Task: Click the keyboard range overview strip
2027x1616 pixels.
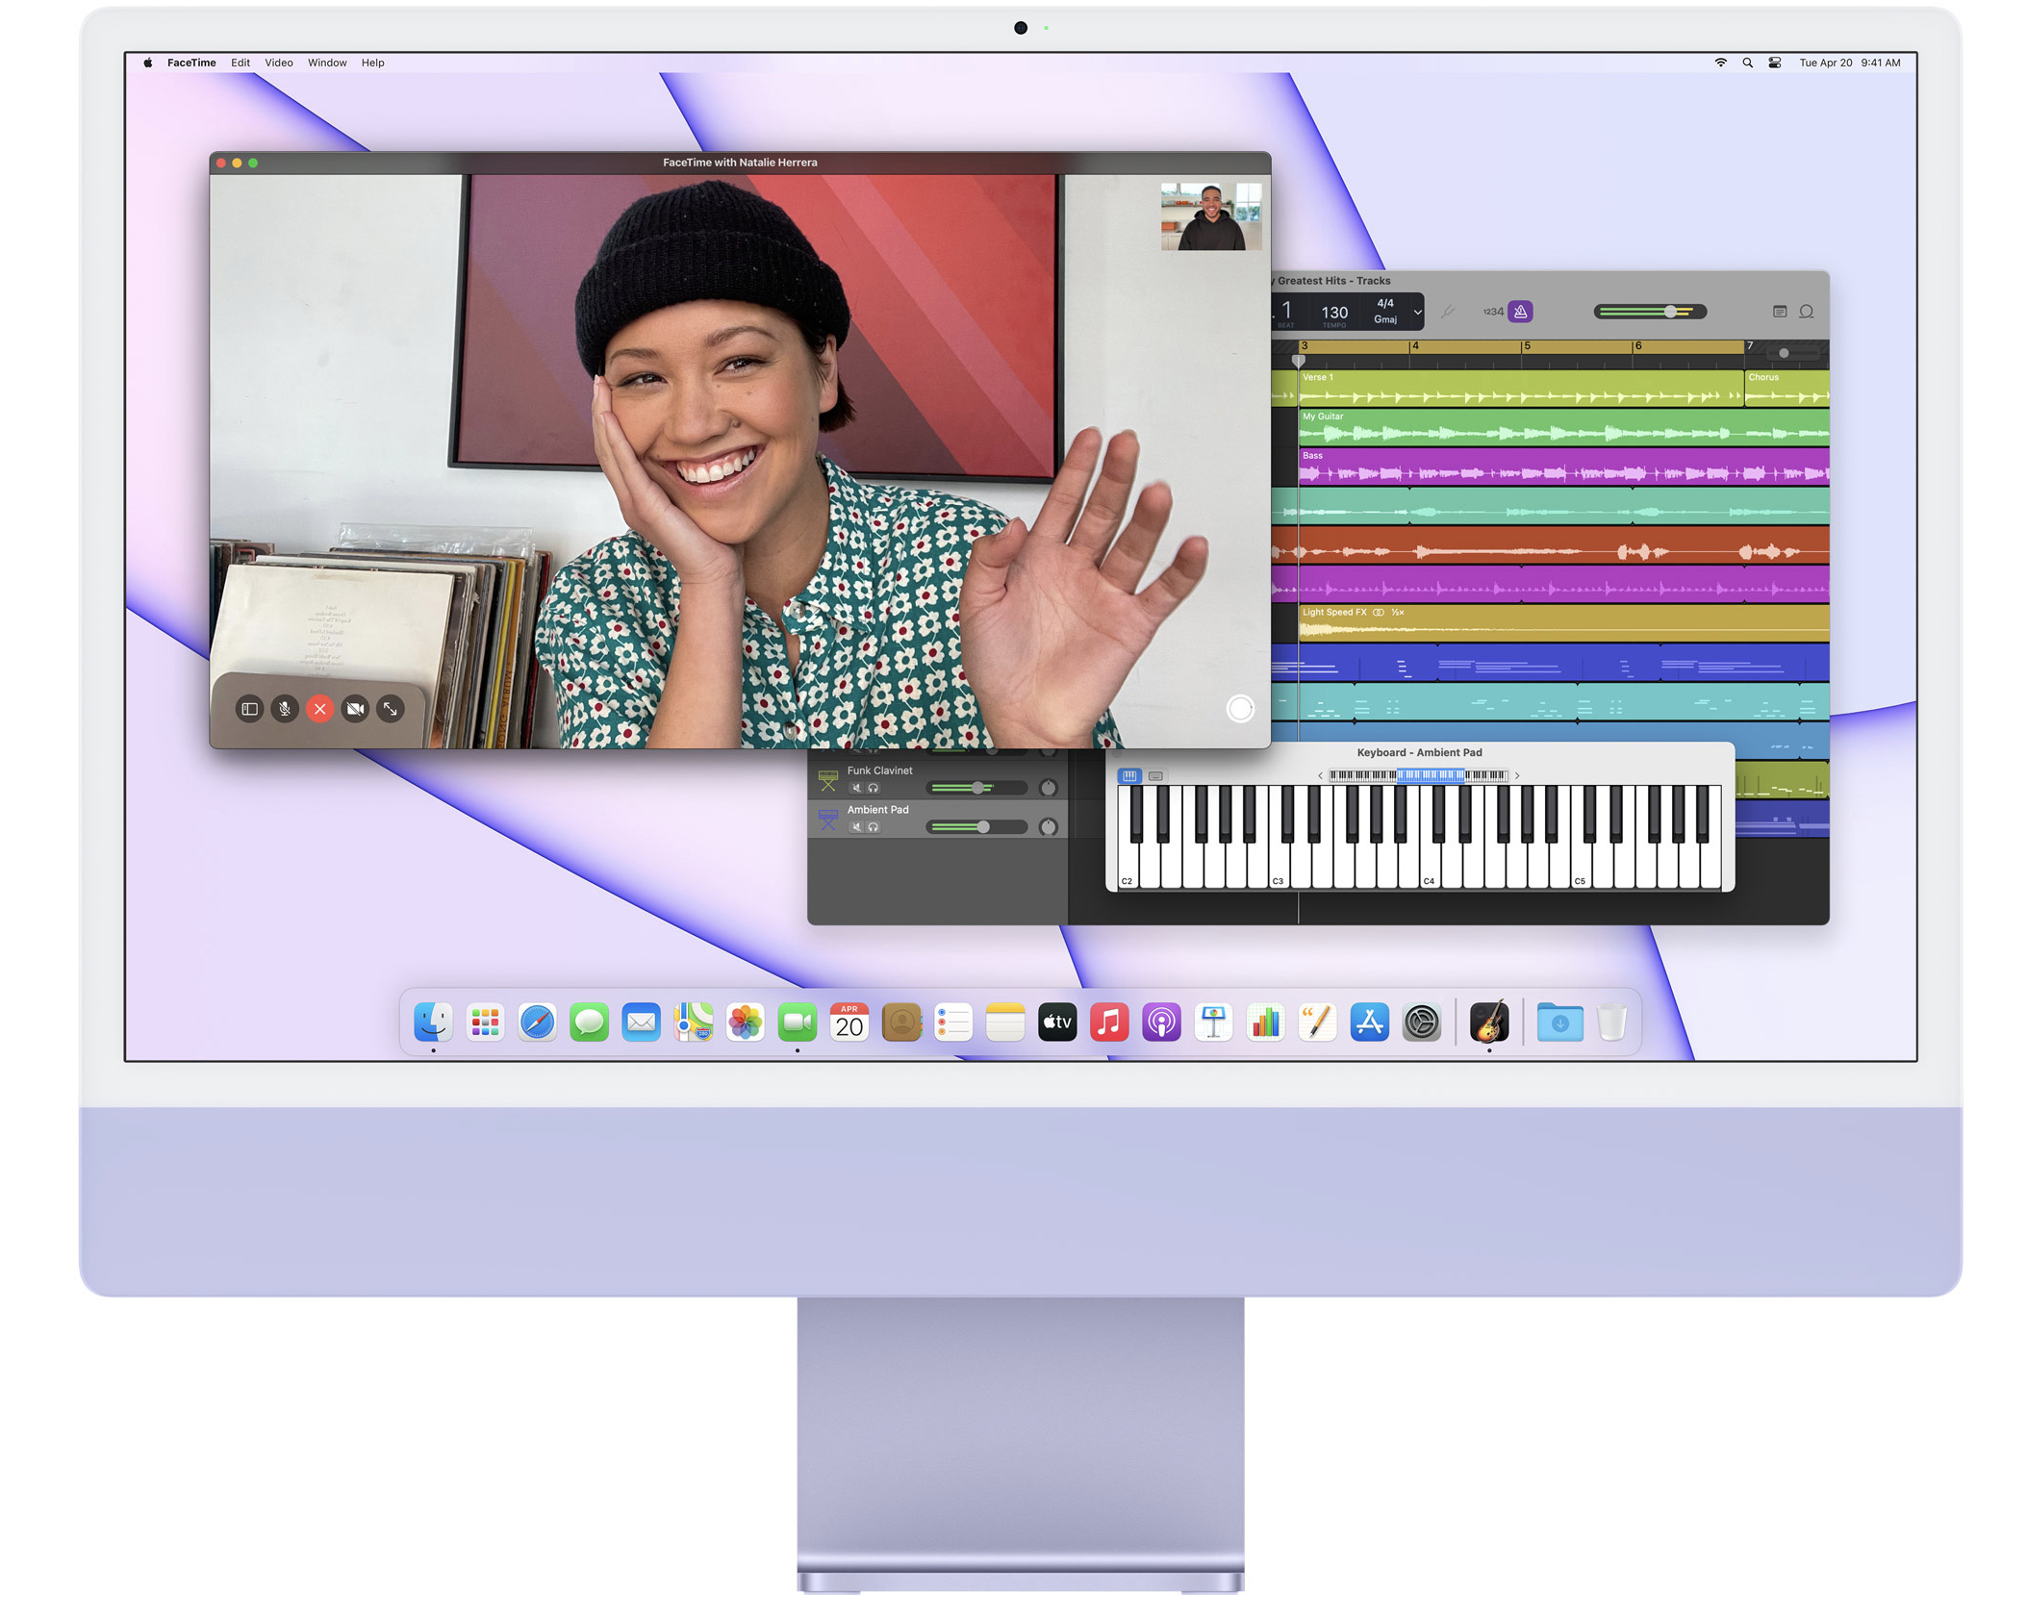Action: [1418, 776]
